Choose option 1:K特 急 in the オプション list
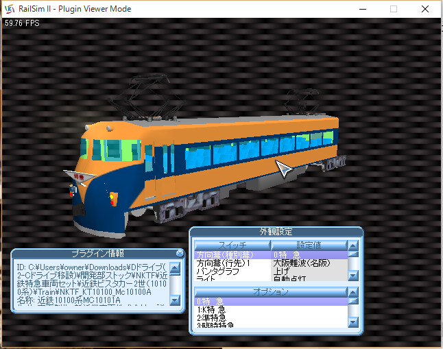 pyautogui.click(x=271, y=310)
